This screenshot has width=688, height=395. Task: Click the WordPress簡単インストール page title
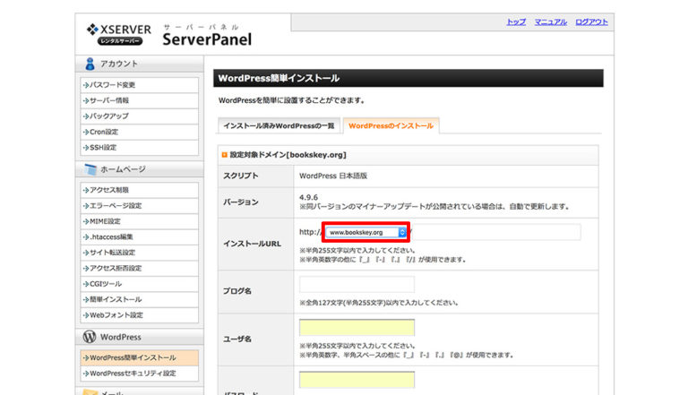point(279,79)
